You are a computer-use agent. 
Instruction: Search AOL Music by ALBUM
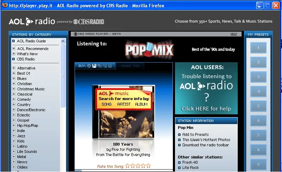point(141,104)
